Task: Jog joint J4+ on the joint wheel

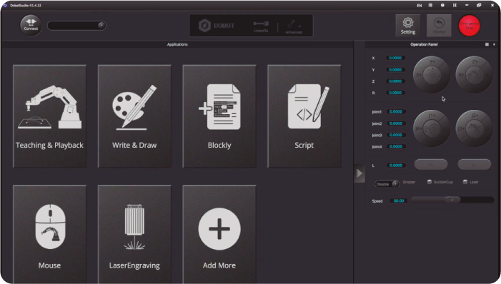Action: (x=418, y=128)
